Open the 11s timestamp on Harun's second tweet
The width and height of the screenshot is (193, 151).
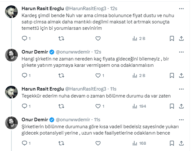113,89
